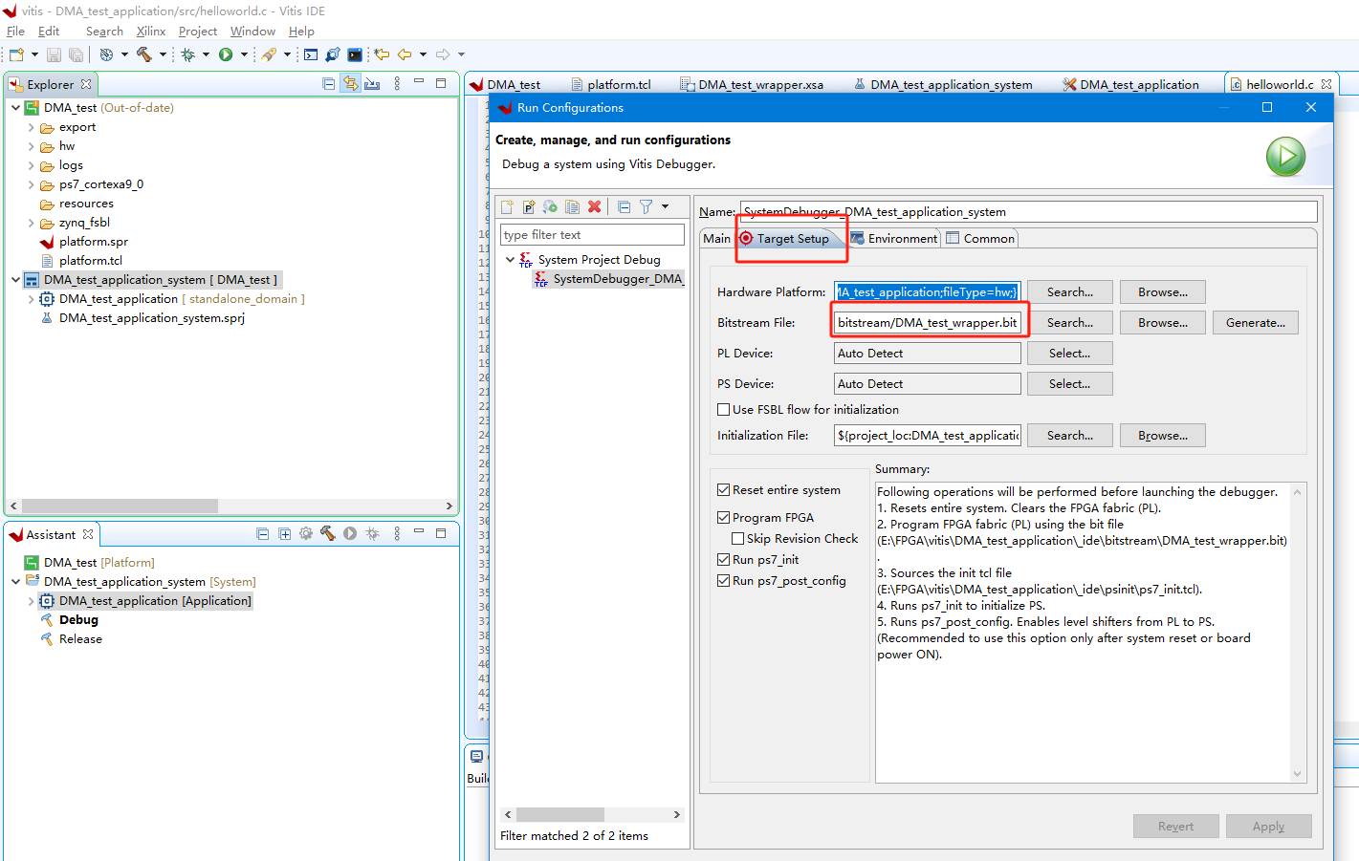This screenshot has width=1359, height=861.
Task: Open the Explorer panel view menu dots
Action: point(397,84)
